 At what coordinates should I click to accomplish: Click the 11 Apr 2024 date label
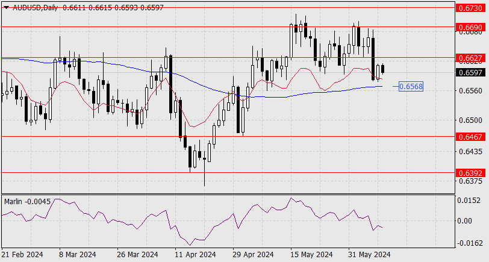(195, 255)
